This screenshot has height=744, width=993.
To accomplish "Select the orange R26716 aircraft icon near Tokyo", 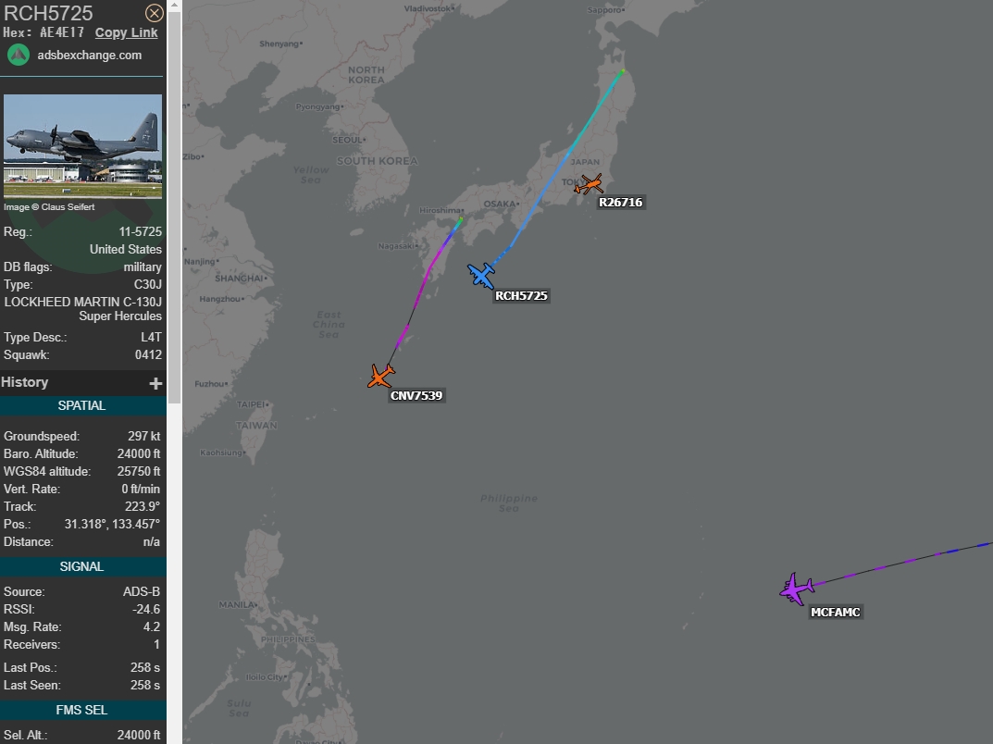I will click(589, 184).
